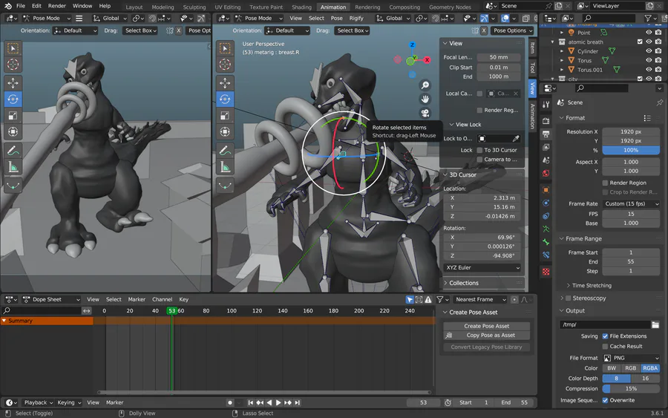
Task: Click the format presets list icon
Action: pos(647,118)
